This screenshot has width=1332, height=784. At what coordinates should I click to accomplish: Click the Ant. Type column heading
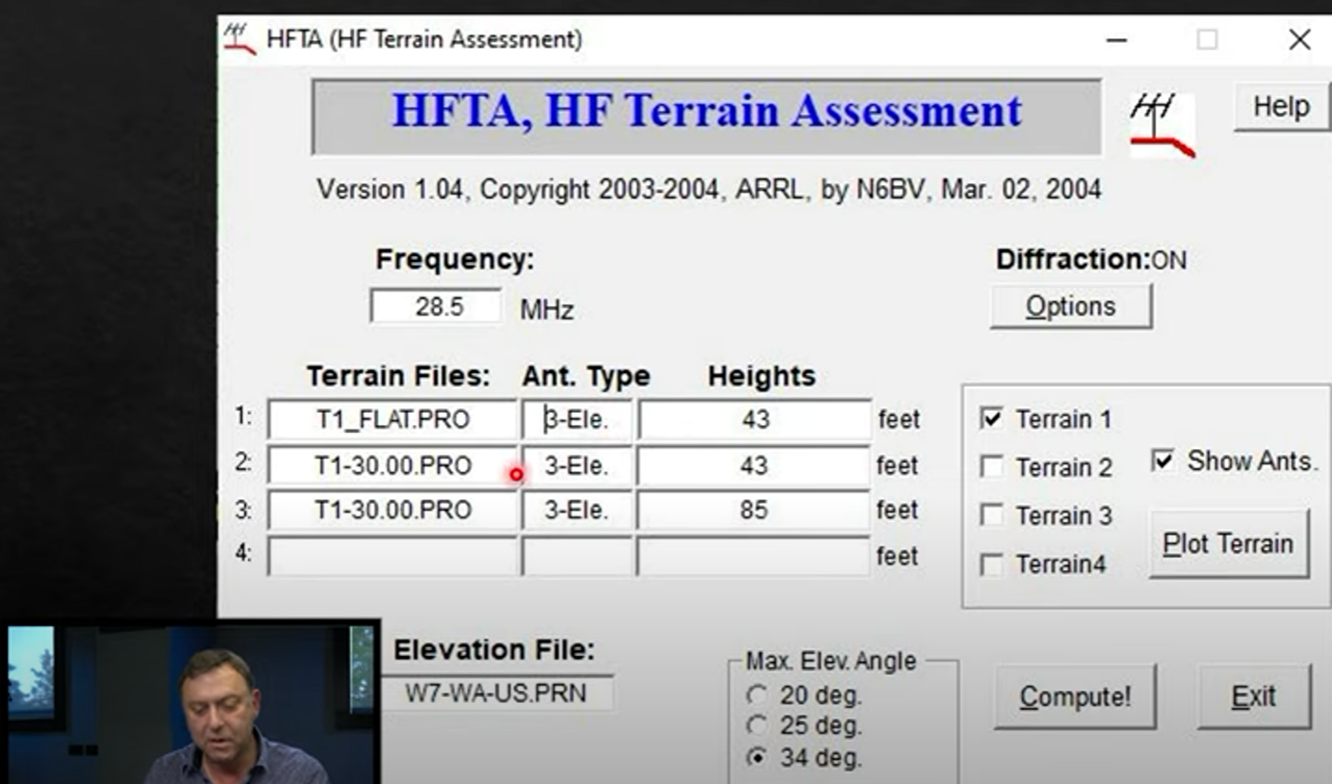tap(585, 377)
